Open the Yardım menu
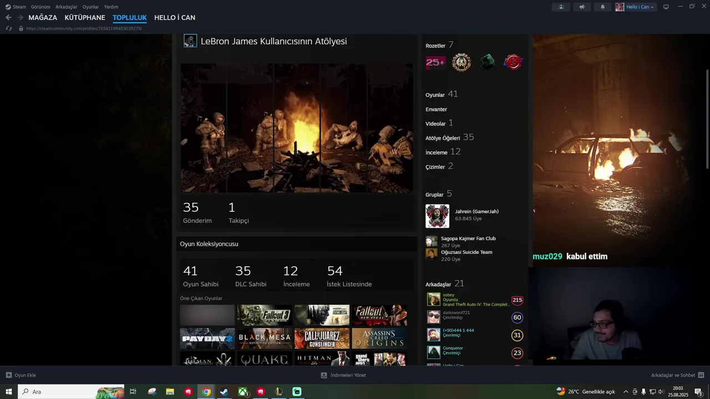 (111, 7)
